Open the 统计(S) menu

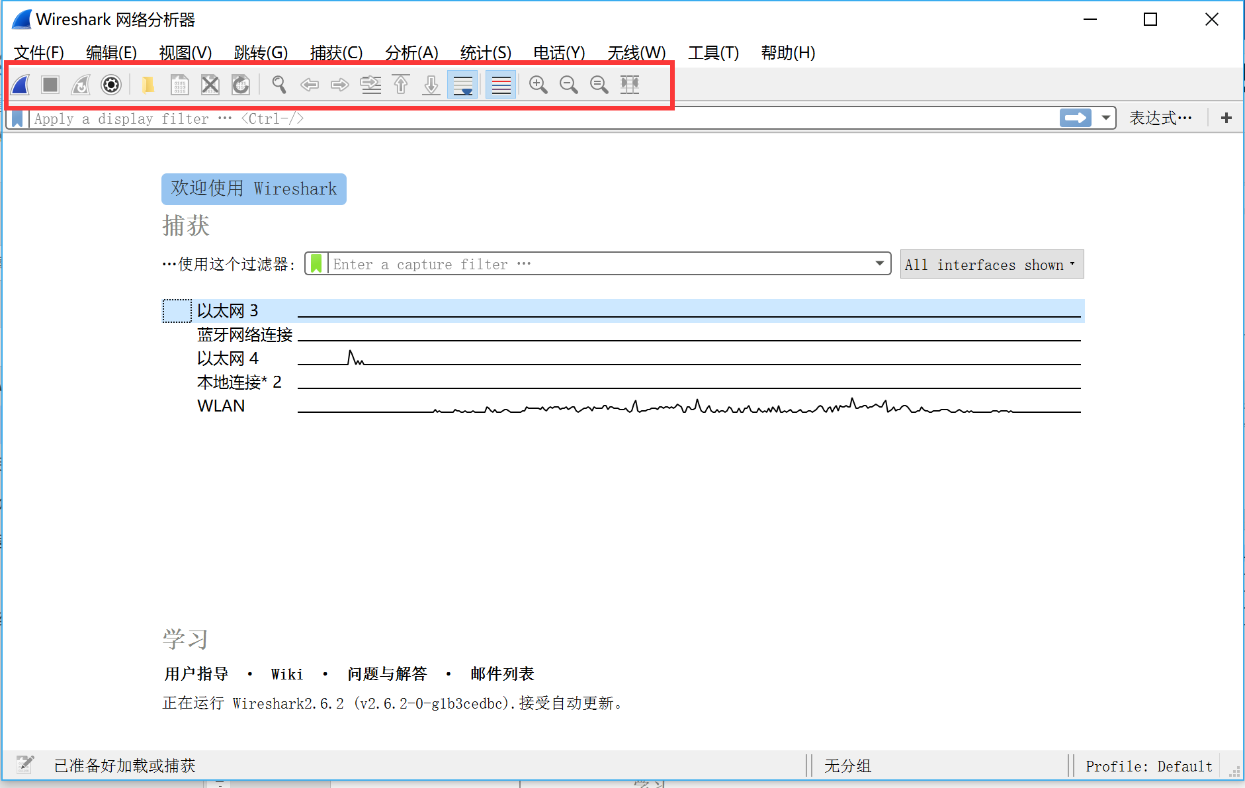click(x=486, y=53)
